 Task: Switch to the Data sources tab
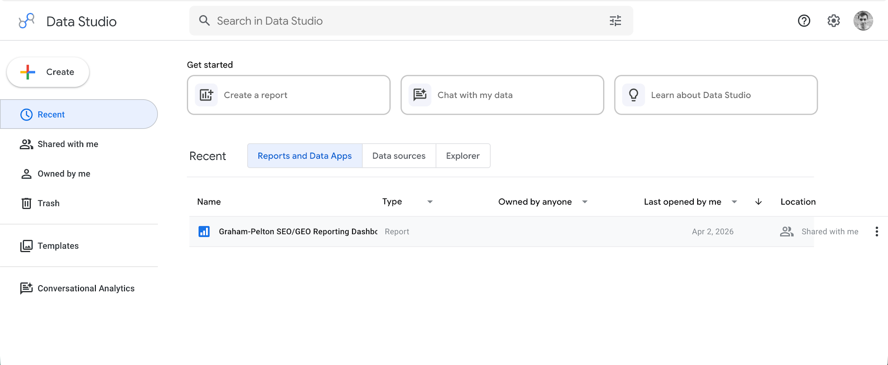coord(399,156)
